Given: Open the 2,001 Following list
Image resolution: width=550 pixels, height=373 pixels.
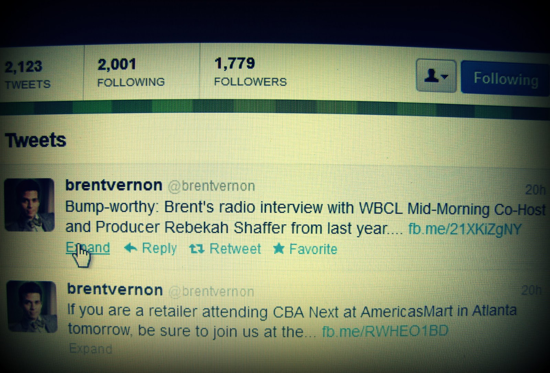Looking at the screenshot, I should tap(131, 73).
